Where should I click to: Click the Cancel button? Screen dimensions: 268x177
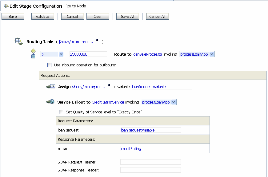point(73,16)
